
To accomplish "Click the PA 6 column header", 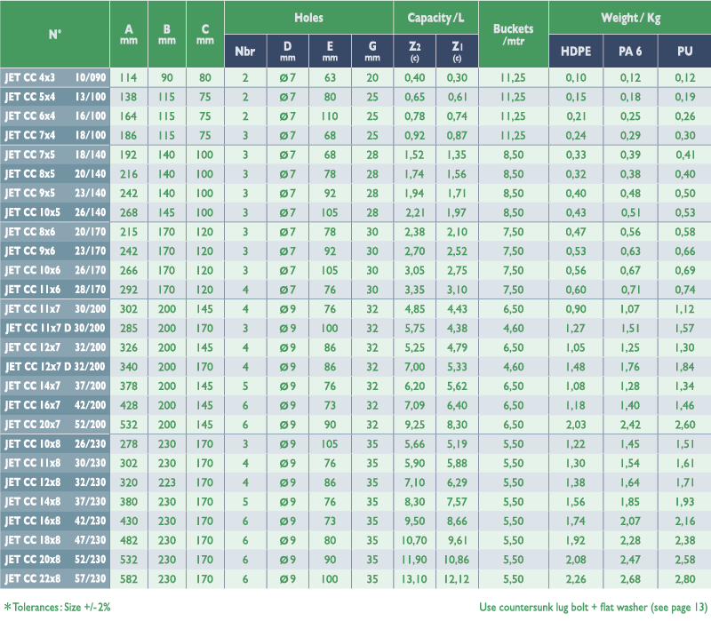I will (630, 52).
